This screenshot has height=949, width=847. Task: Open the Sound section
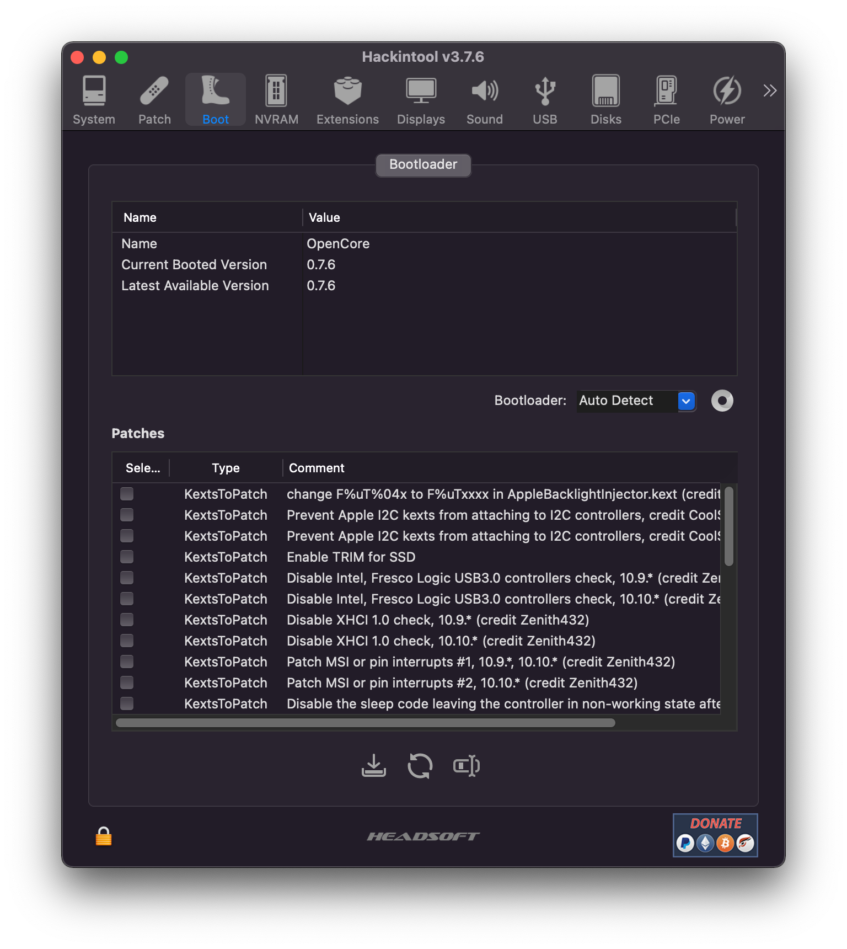click(x=485, y=100)
